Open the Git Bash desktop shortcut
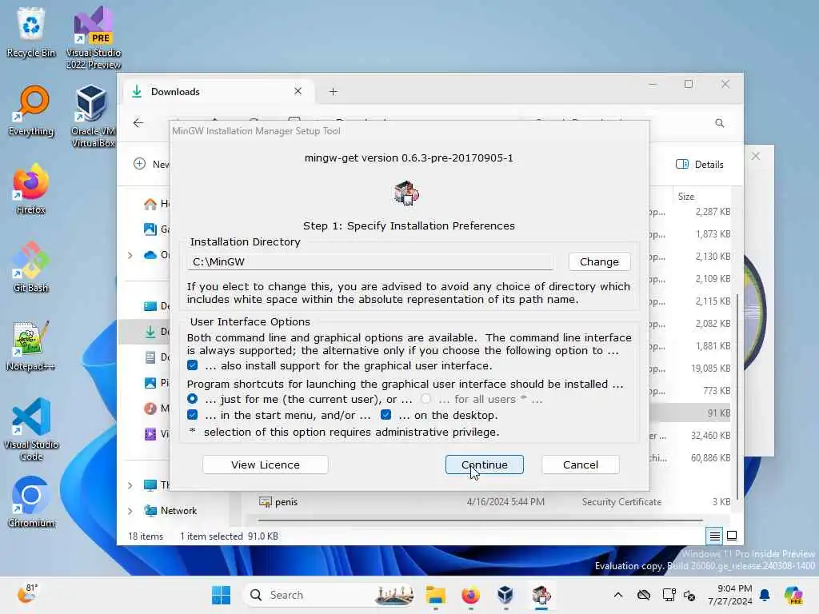 point(31,267)
